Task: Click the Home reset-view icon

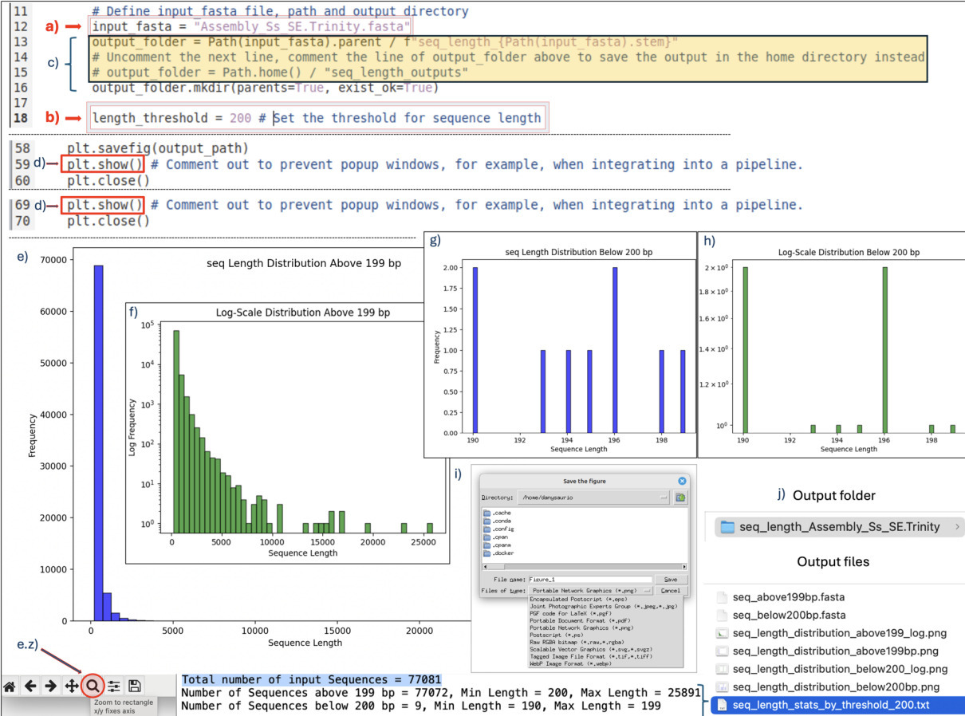Action: click(x=10, y=686)
